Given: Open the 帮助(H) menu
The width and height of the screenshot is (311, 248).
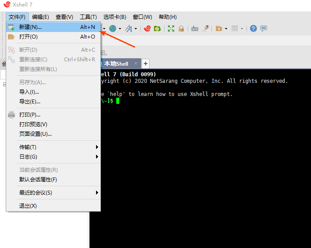Looking at the screenshot, I should coord(168,17).
